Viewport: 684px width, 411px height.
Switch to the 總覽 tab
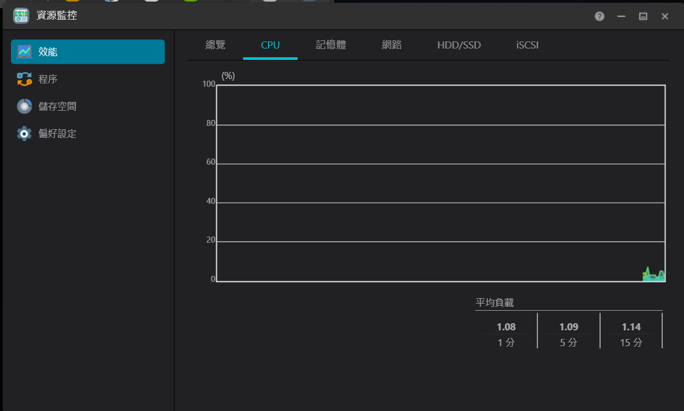(215, 45)
